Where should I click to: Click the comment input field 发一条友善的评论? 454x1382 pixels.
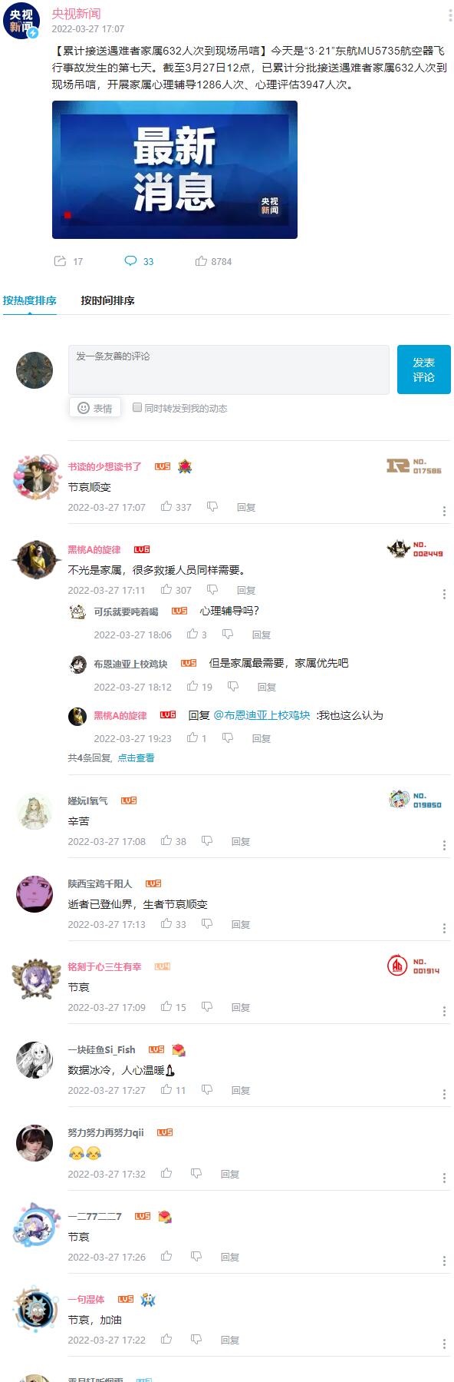pyautogui.click(x=229, y=370)
